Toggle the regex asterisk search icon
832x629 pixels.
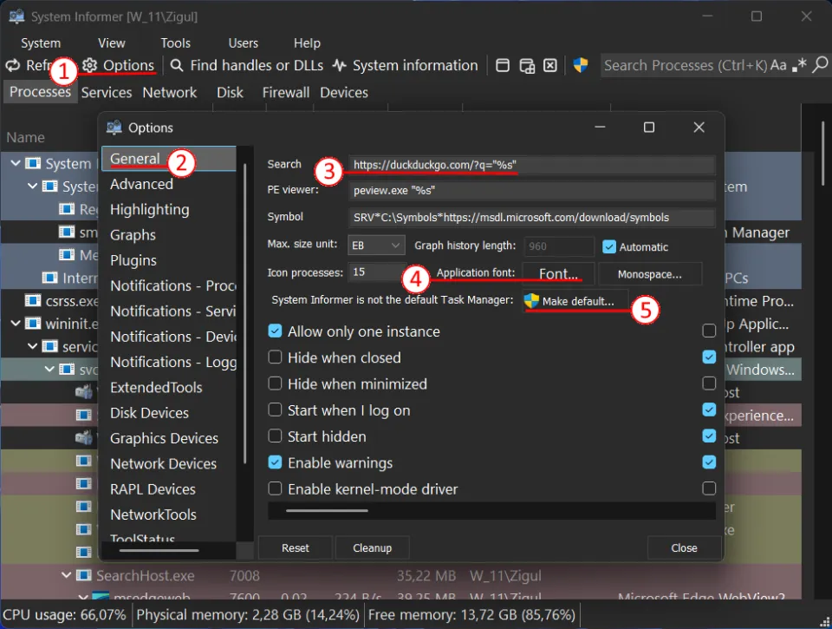coord(799,65)
